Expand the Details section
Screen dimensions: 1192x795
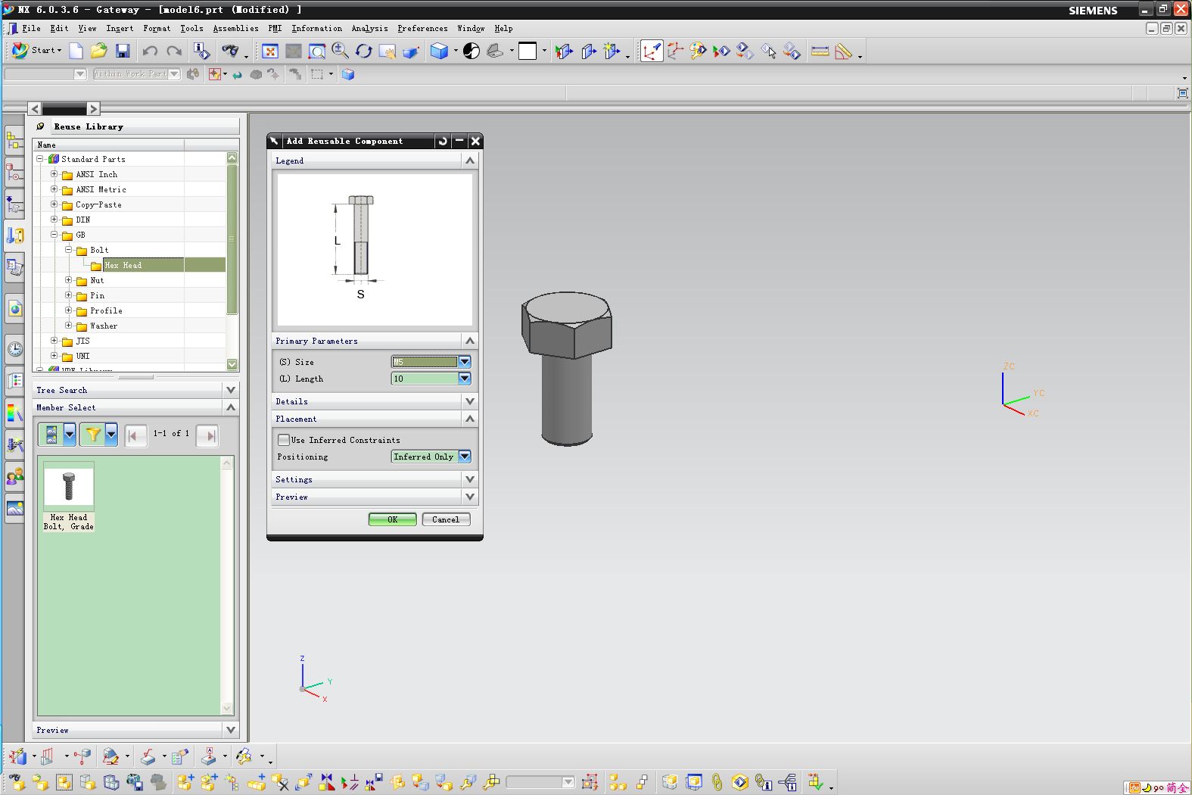point(469,401)
